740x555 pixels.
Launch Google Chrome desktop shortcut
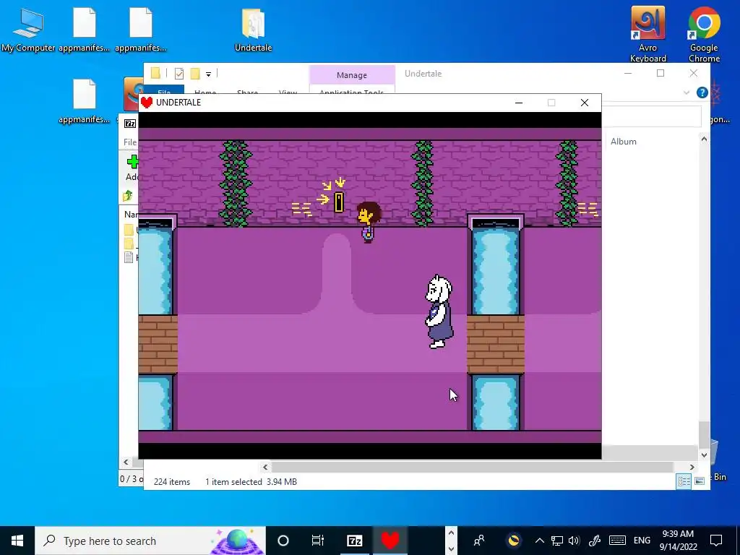tap(704, 34)
